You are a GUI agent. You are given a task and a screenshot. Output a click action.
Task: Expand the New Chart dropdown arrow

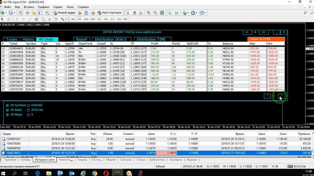pos(5,13)
